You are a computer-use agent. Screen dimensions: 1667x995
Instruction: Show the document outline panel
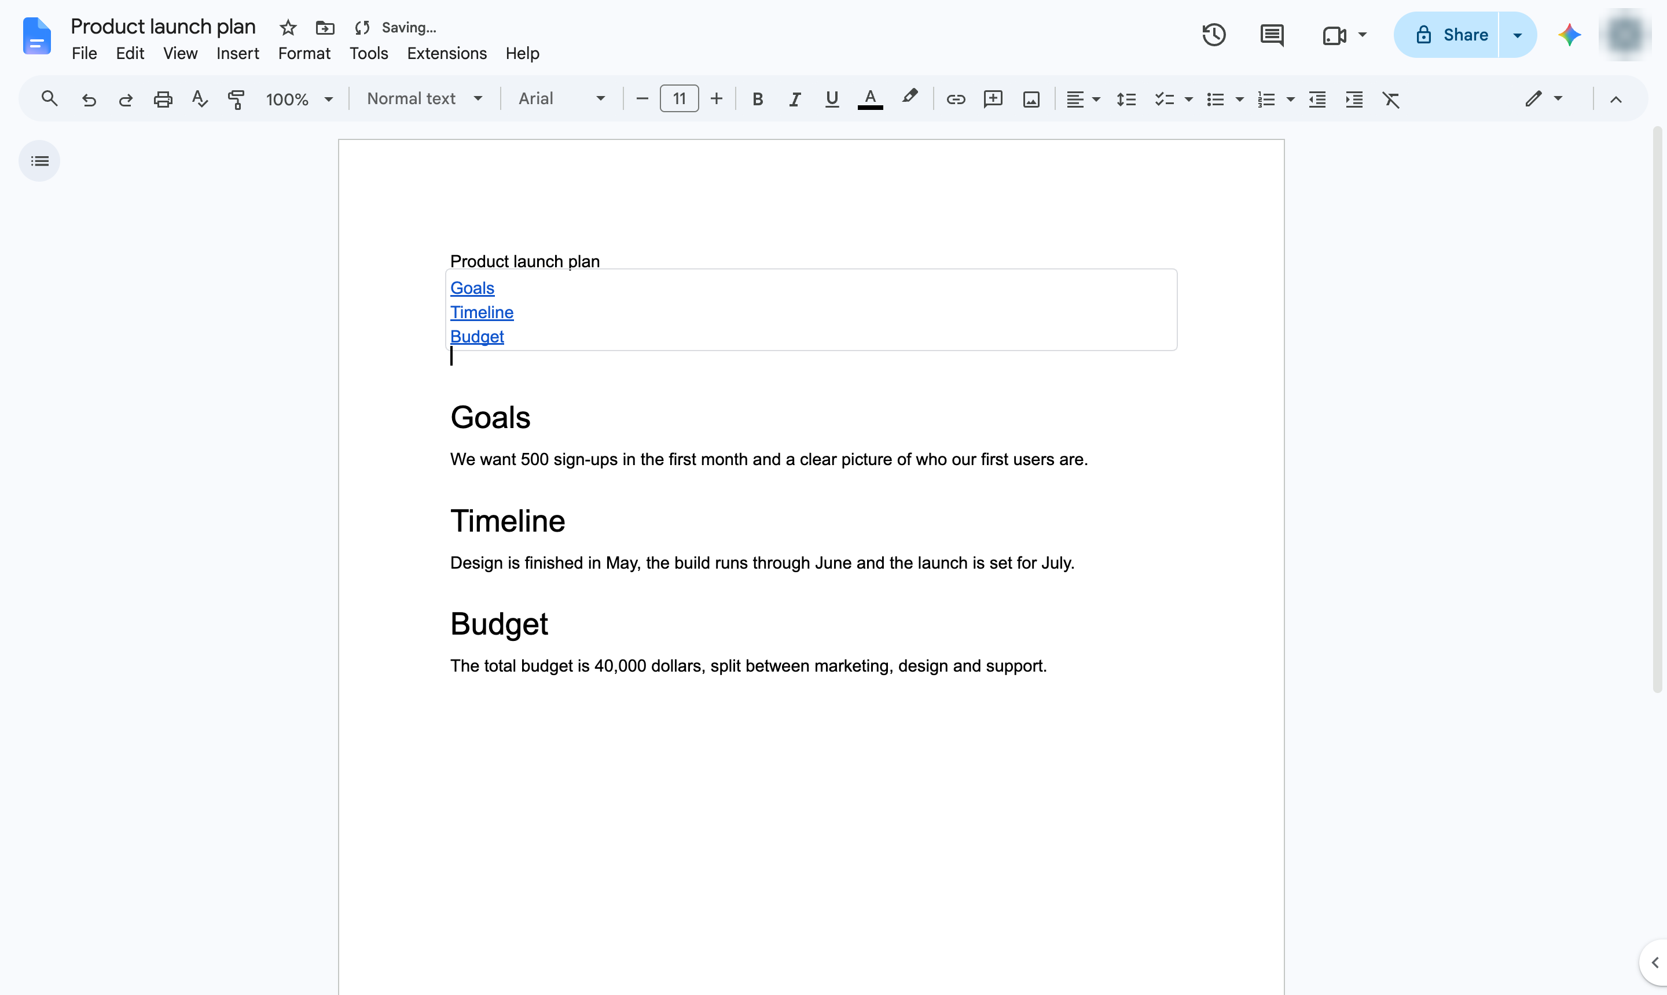(x=39, y=161)
